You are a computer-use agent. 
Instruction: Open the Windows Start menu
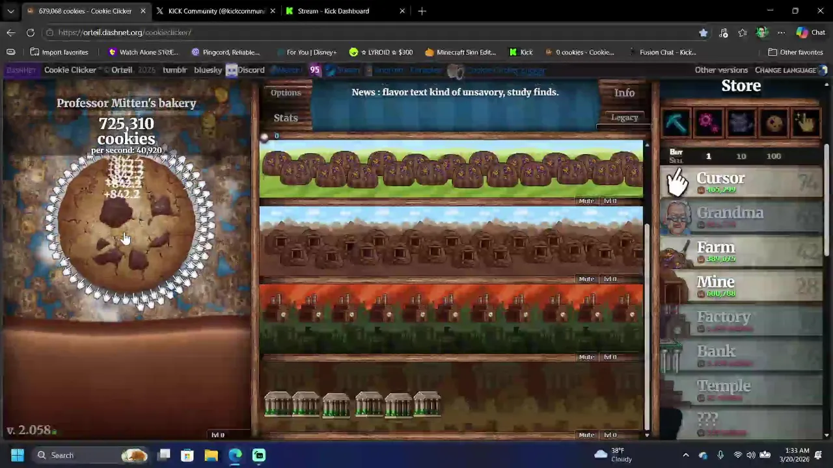(x=18, y=455)
